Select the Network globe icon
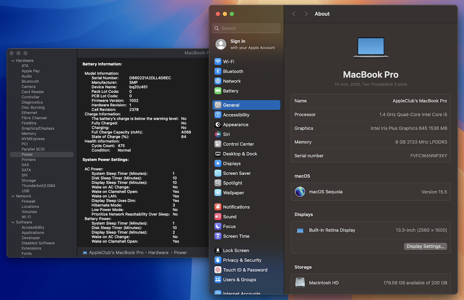464x300 pixels. click(x=218, y=81)
